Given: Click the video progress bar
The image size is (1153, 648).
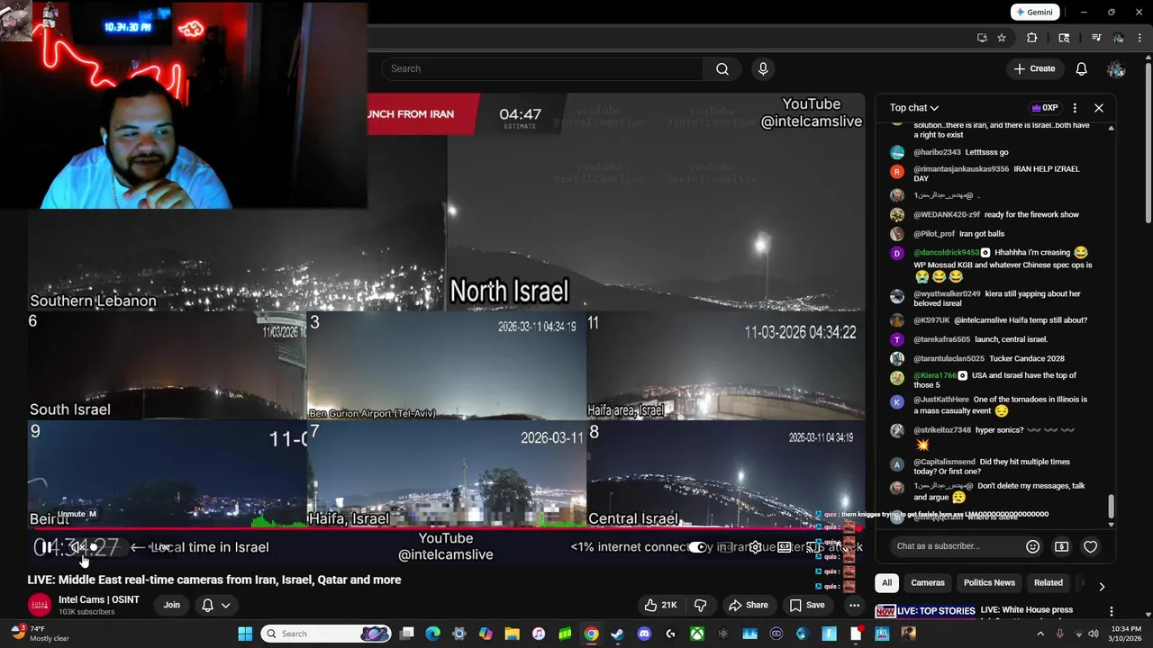Looking at the screenshot, I should (446, 529).
